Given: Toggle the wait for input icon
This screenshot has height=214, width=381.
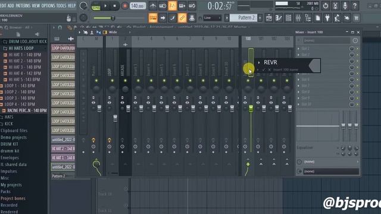Looking at the screenshot, I should 163,6.
